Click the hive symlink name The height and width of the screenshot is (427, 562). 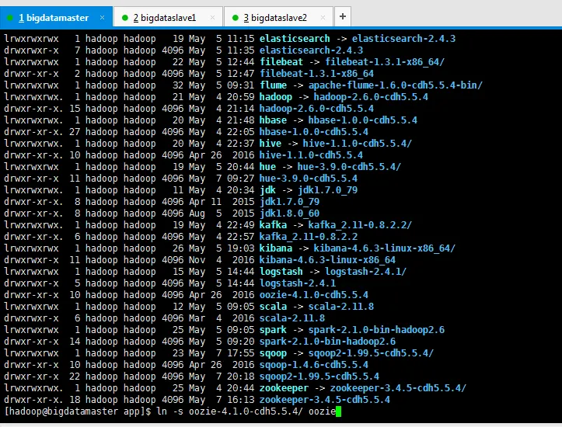tap(271, 144)
